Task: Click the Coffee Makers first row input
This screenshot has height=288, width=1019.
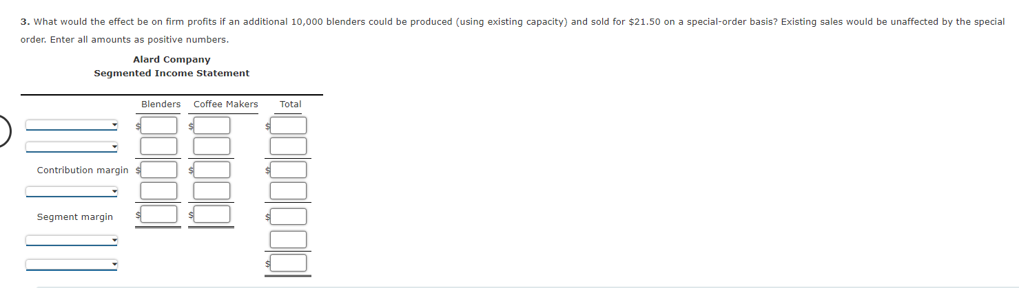Action: coord(212,125)
